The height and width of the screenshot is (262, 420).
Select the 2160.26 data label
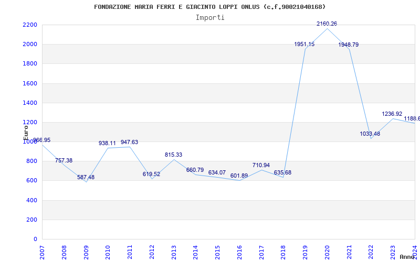click(x=327, y=24)
